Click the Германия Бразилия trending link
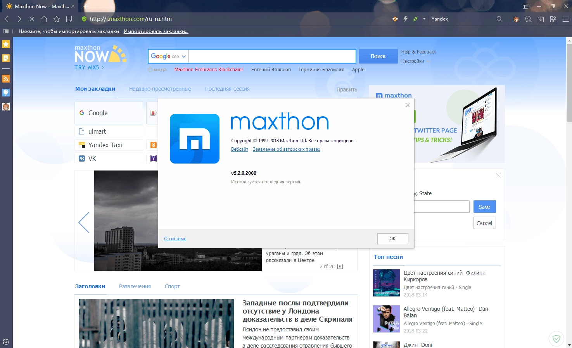The image size is (572, 348). coord(321,70)
